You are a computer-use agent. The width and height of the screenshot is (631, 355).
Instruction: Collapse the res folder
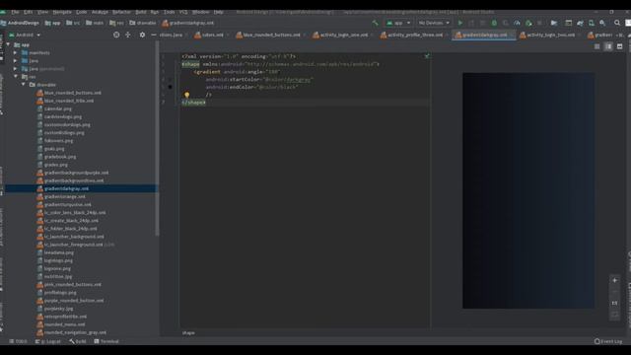[x=16, y=77]
